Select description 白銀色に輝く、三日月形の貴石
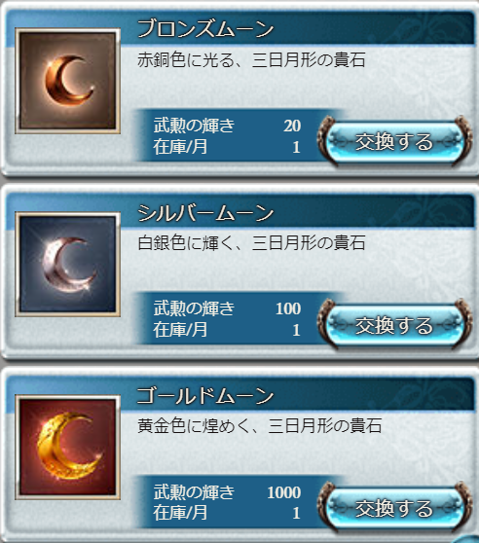The height and width of the screenshot is (543, 479). tap(251, 242)
